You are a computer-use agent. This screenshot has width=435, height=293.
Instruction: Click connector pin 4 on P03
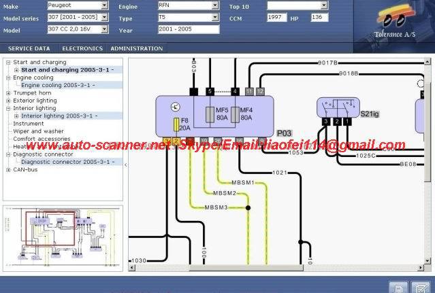(x=235, y=91)
